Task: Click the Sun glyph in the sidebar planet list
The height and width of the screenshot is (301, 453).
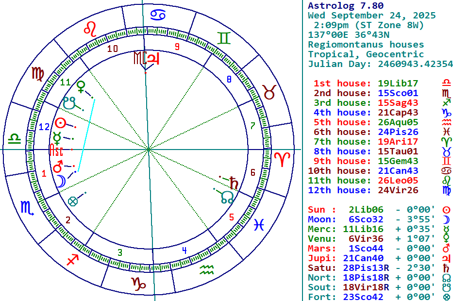Action: (x=446, y=210)
